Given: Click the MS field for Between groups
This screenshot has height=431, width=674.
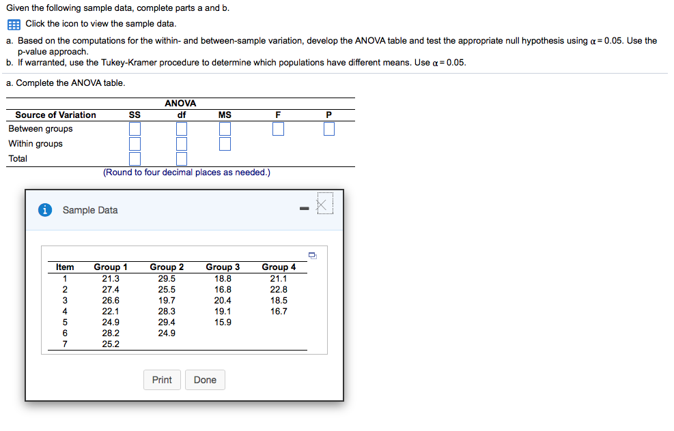Looking at the screenshot, I should pos(225,128).
